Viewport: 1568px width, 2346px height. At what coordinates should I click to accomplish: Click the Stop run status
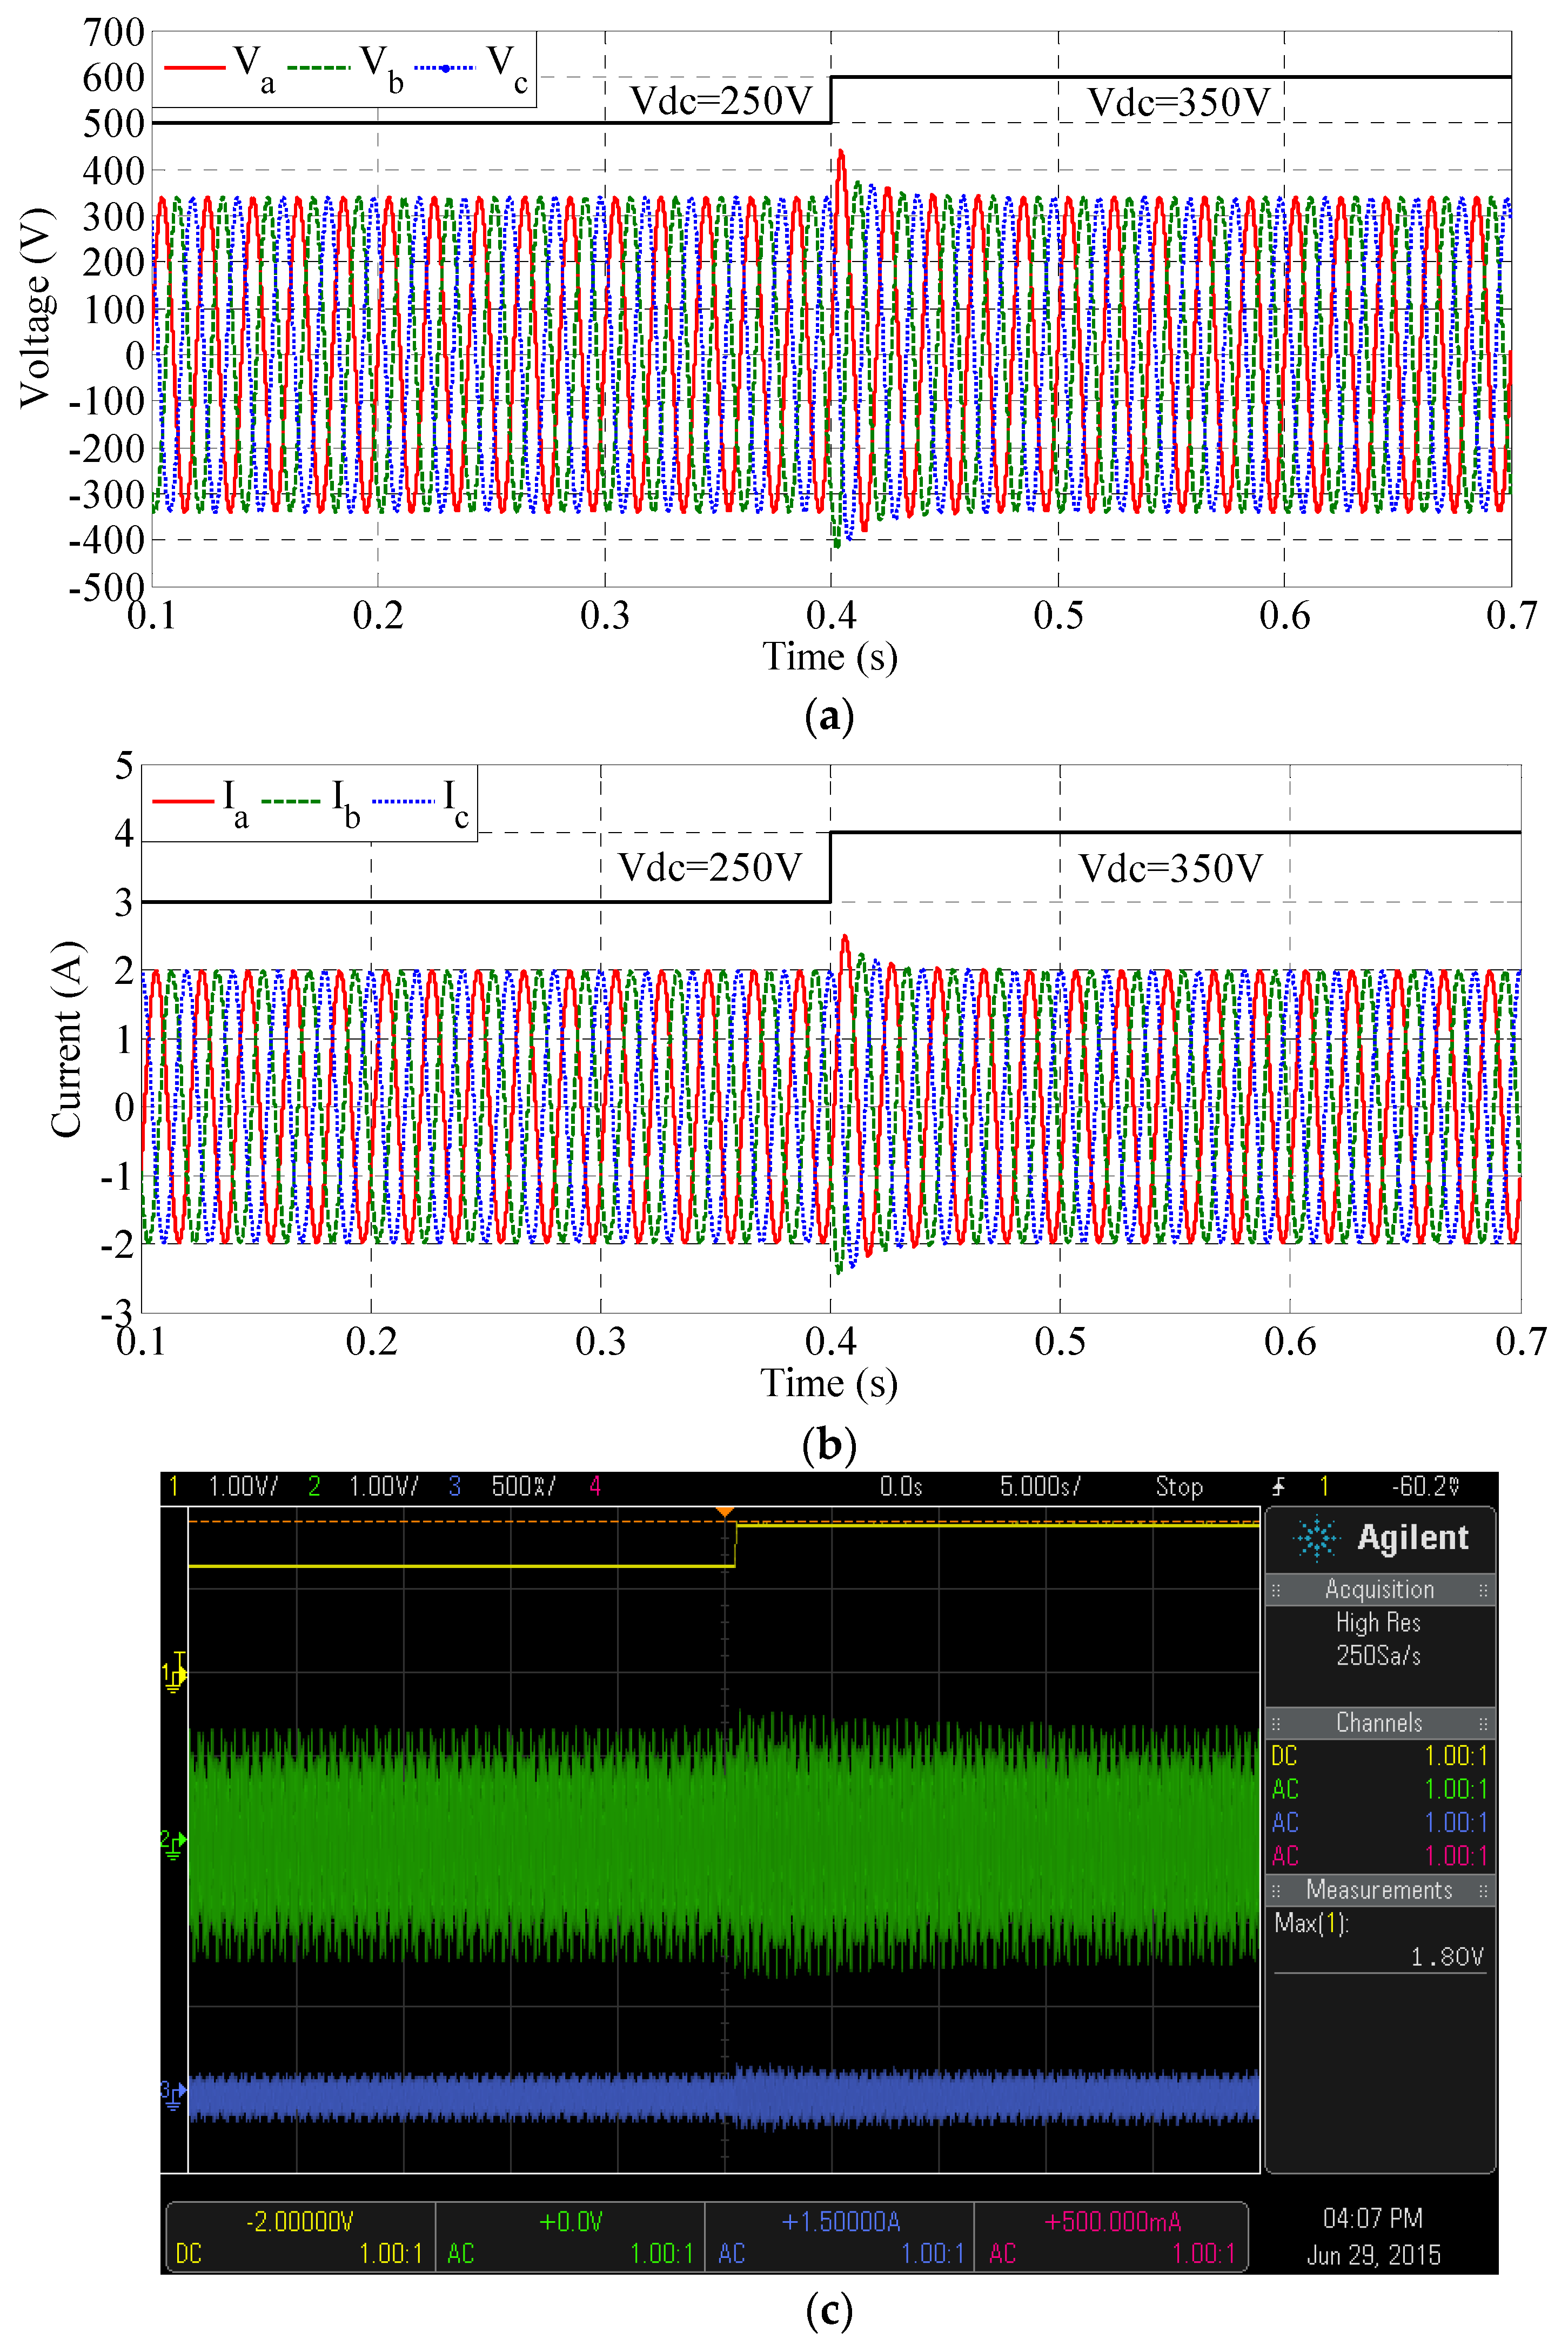(1179, 1486)
